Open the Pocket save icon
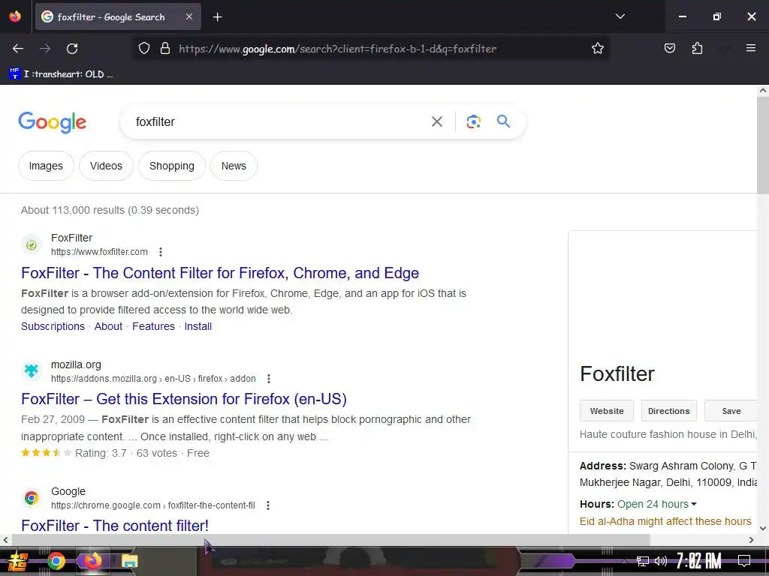Viewport: 769px width, 576px height. point(669,49)
